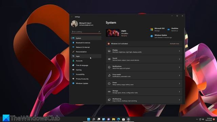217x122 pixels.
Task: Click the Settings window vertical scrollbar
Action: 184,49
